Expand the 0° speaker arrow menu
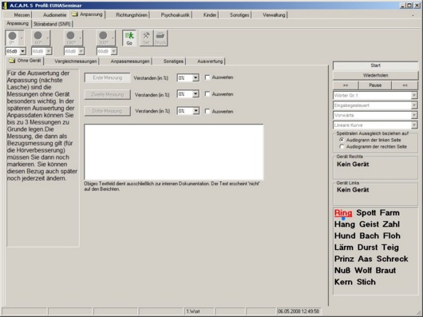Image resolution: width=423 pixels, height=317 pixels. click(x=22, y=38)
